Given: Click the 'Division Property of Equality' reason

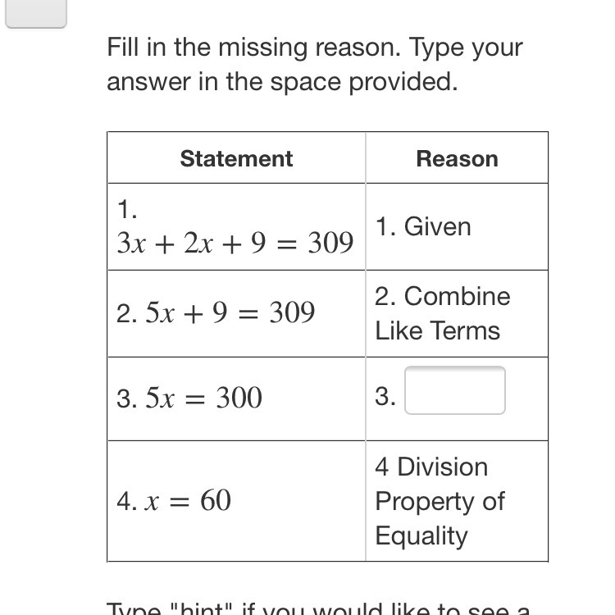Looking at the screenshot, I should click(440, 501).
